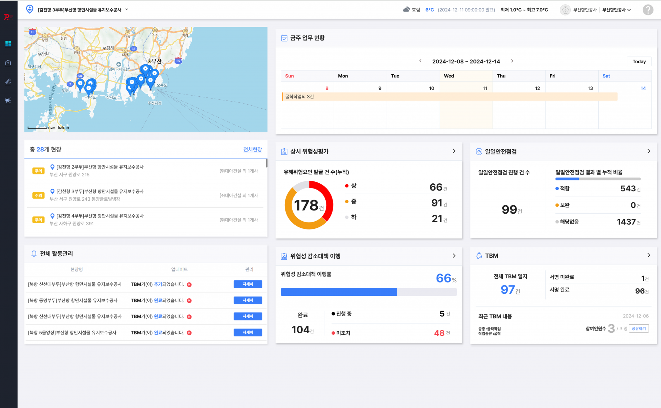Viewport: 661px width, 408px height.
Task: Click the location pin icon beside site name
Action: pyautogui.click(x=30, y=9)
